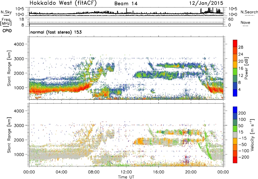Click the '12' value on Power colorbar
258x179 pixels.
pos(241,76)
